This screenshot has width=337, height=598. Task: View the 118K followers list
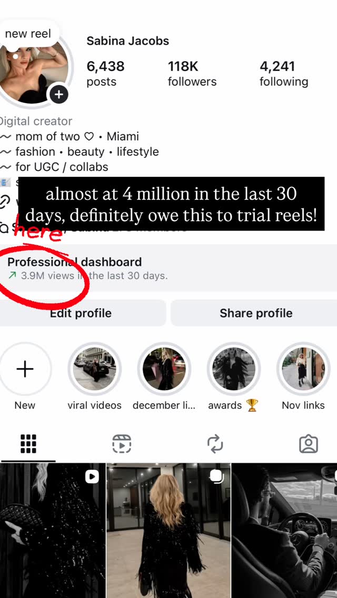(192, 73)
